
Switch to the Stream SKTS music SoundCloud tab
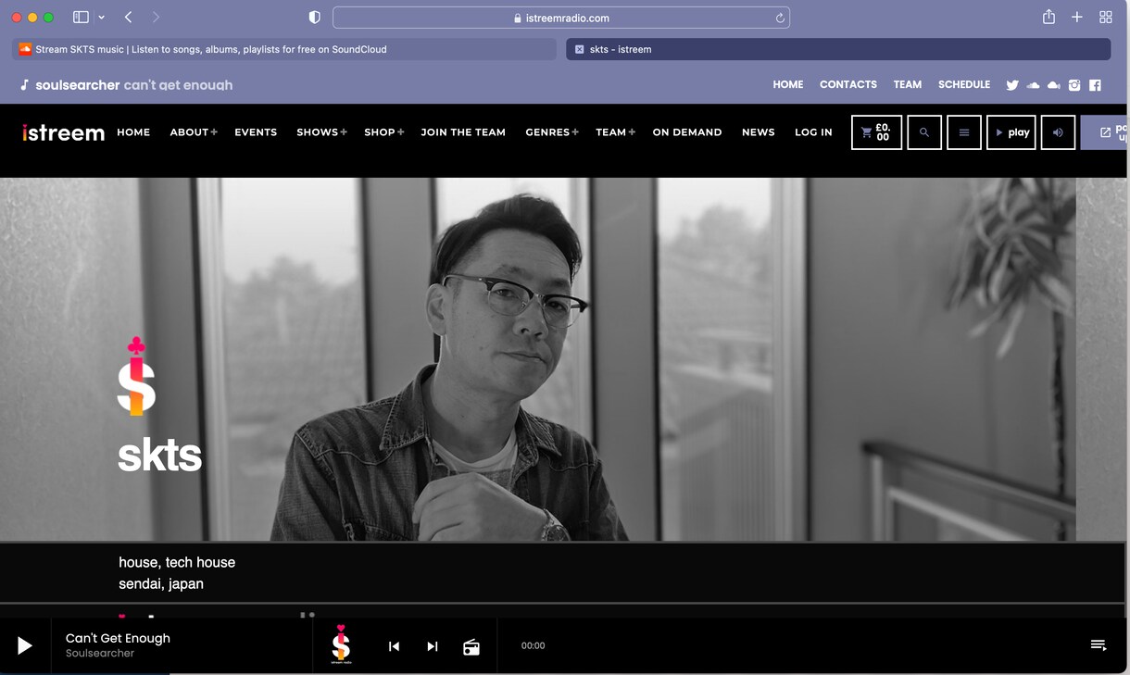click(x=284, y=49)
